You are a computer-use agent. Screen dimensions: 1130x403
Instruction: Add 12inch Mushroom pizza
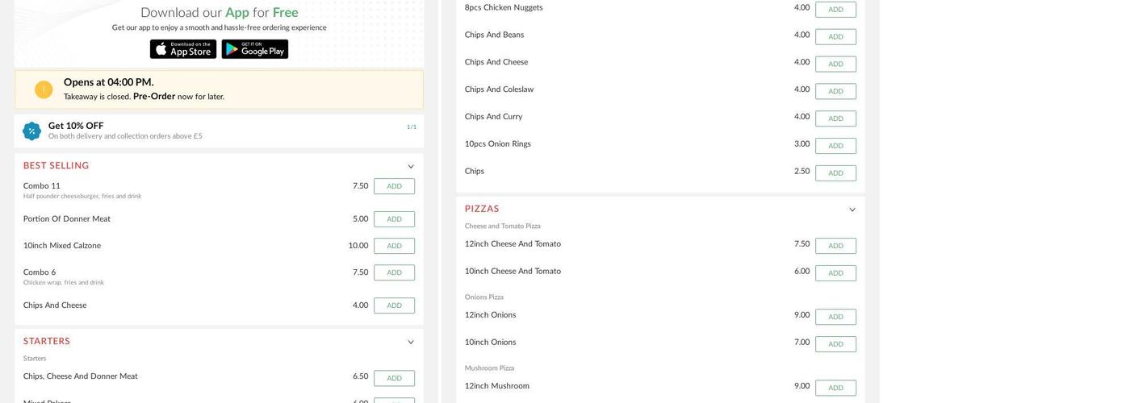[x=835, y=388]
